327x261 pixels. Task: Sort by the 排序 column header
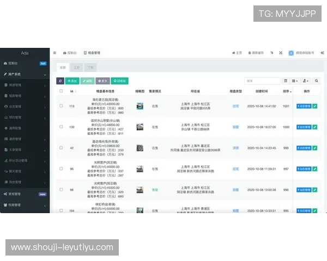point(287,91)
